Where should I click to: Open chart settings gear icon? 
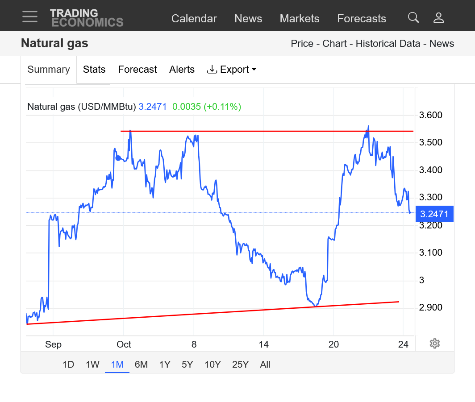coord(434,343)
